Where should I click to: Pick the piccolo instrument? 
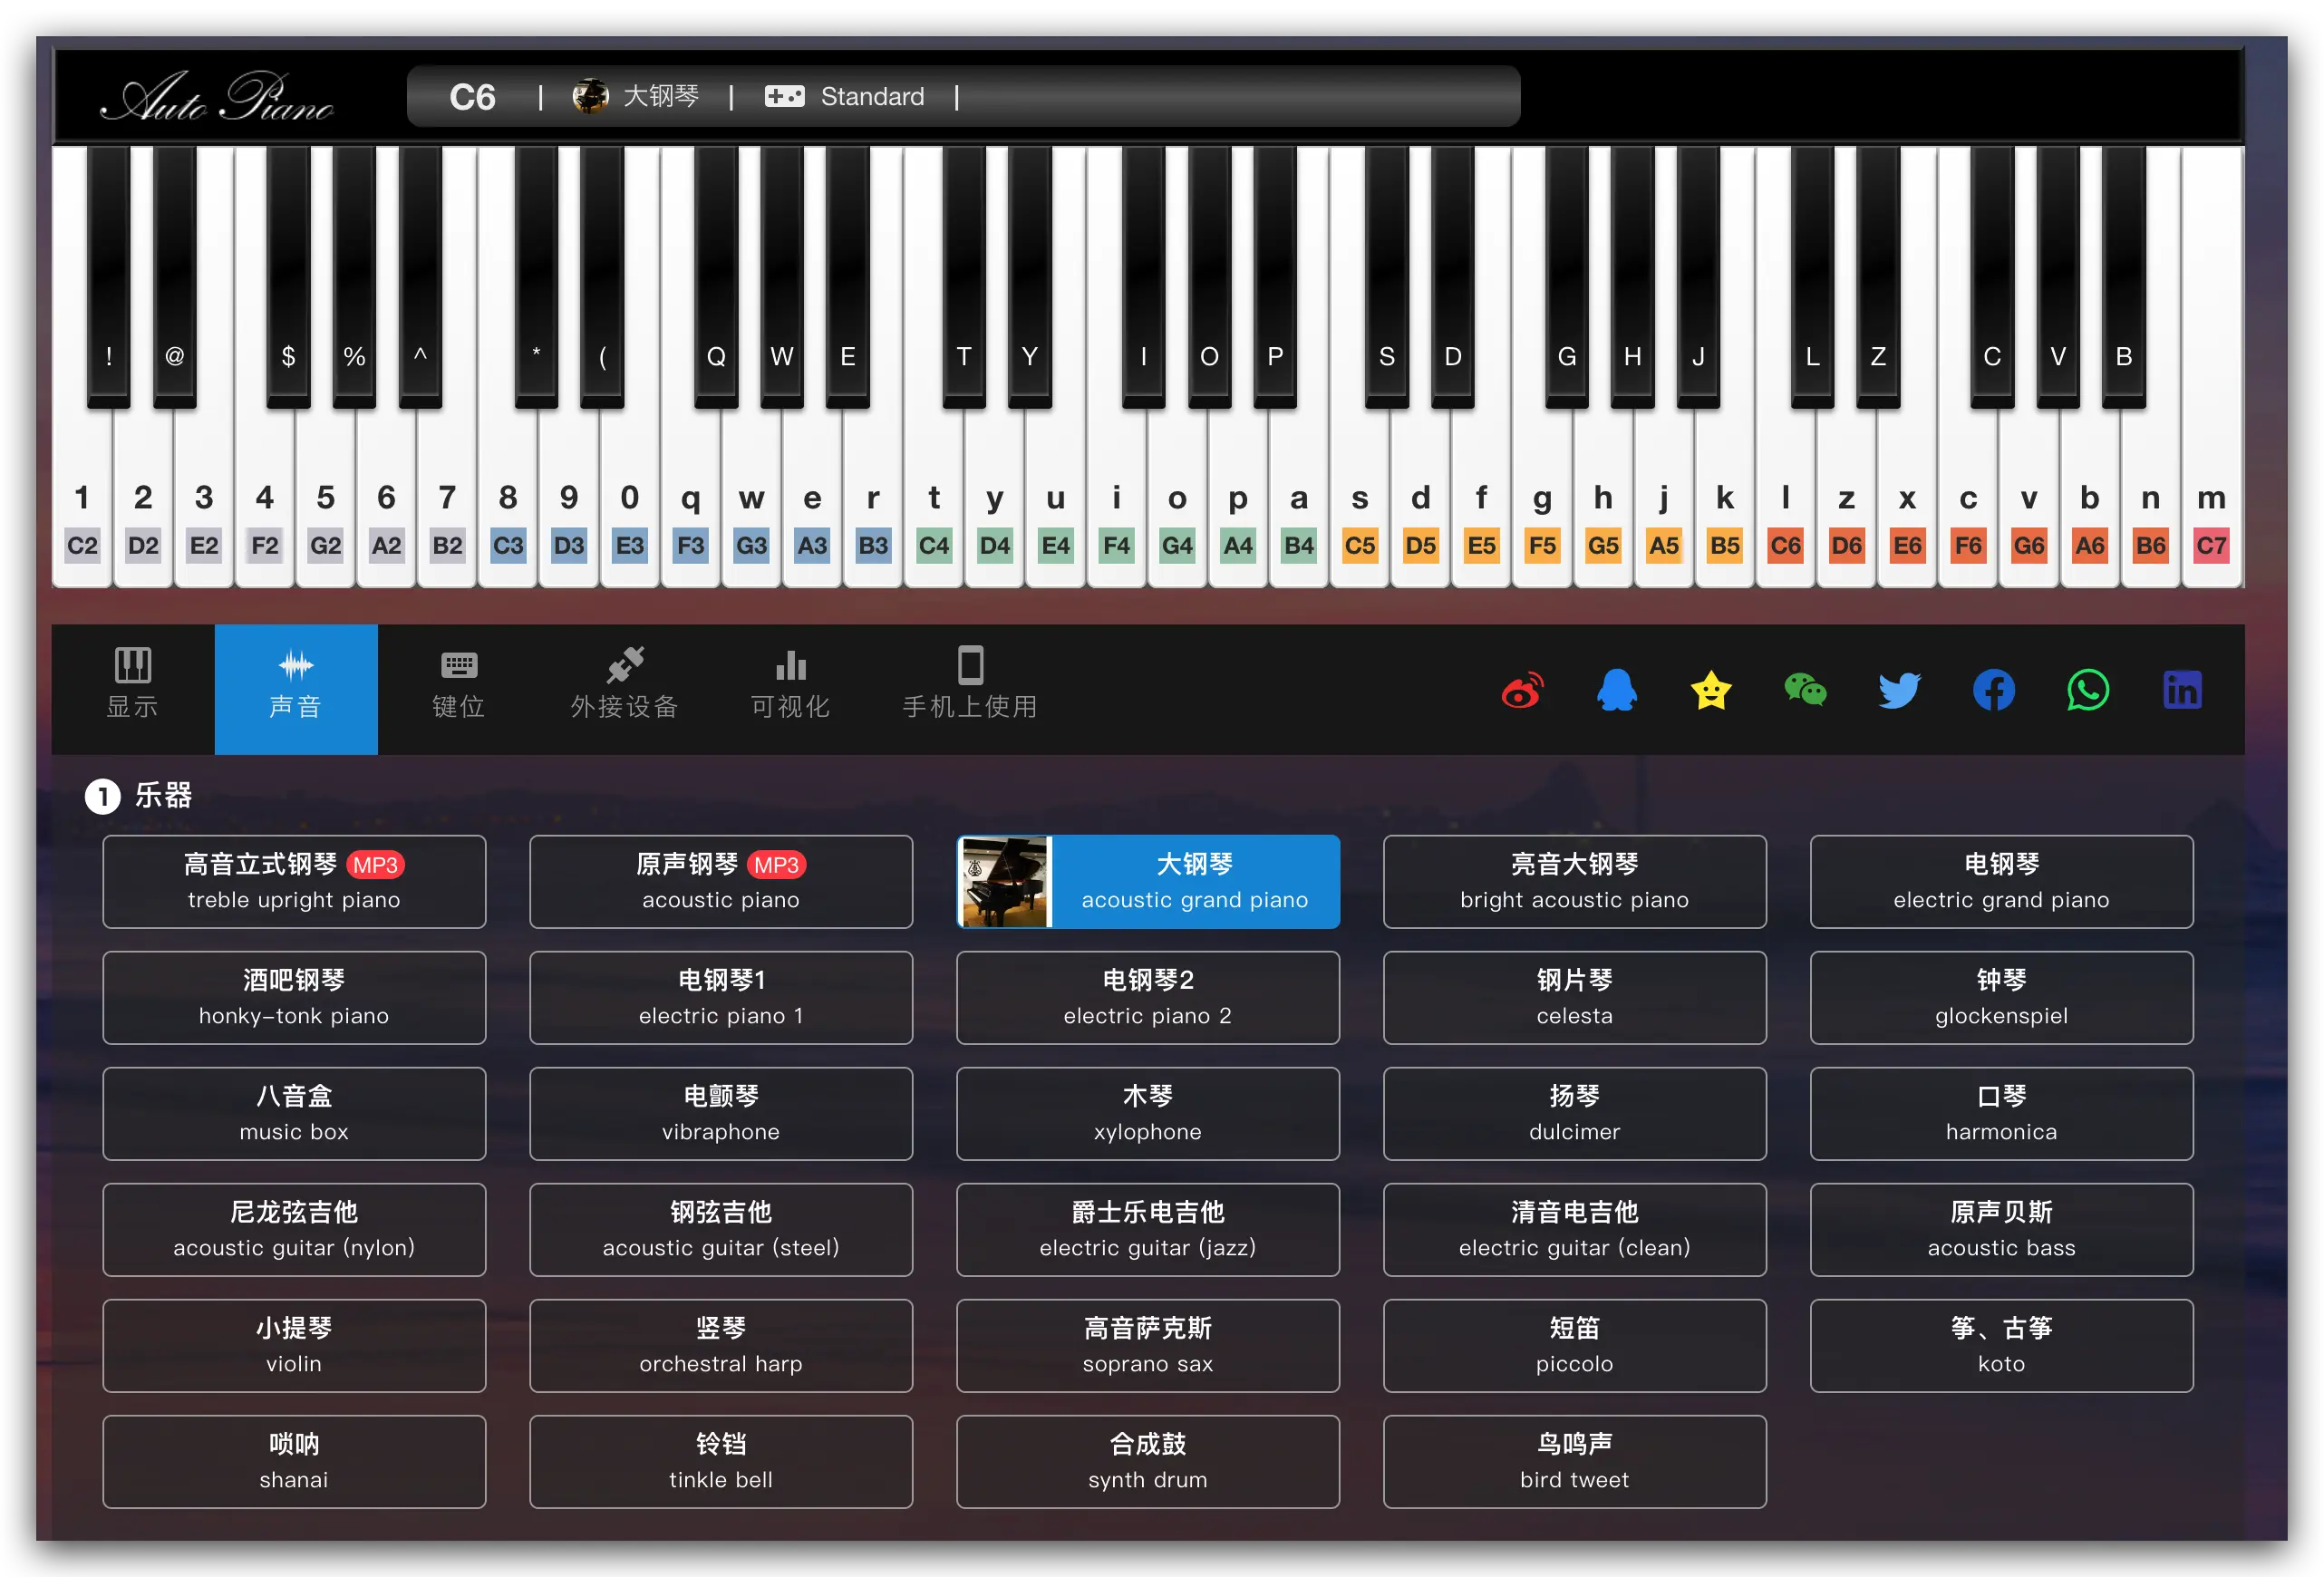point(1575,1345)
